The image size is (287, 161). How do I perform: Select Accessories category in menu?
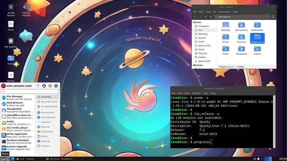click(x=47, y=112)
